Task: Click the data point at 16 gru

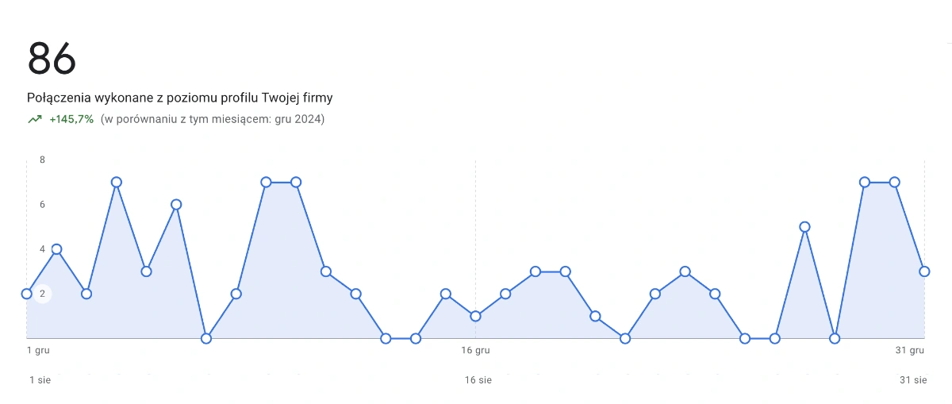Action: 475,316
